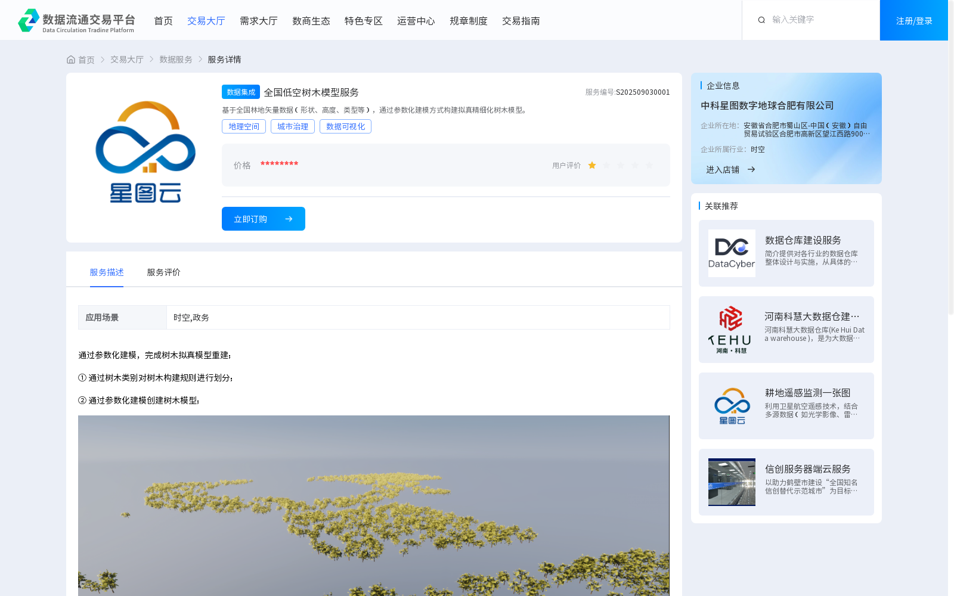954x596 pixels.
Task: Click the home icon in the breadcrumb
Action: pyautogui.click(x=71, y=60)
